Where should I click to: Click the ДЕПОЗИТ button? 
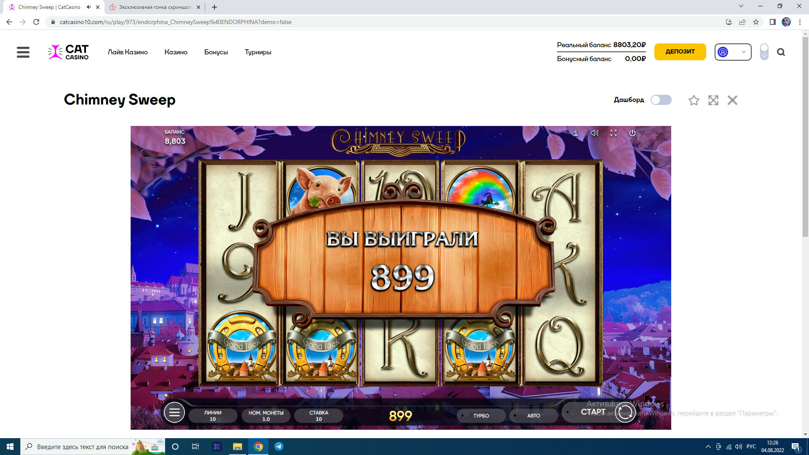[680, 52]
